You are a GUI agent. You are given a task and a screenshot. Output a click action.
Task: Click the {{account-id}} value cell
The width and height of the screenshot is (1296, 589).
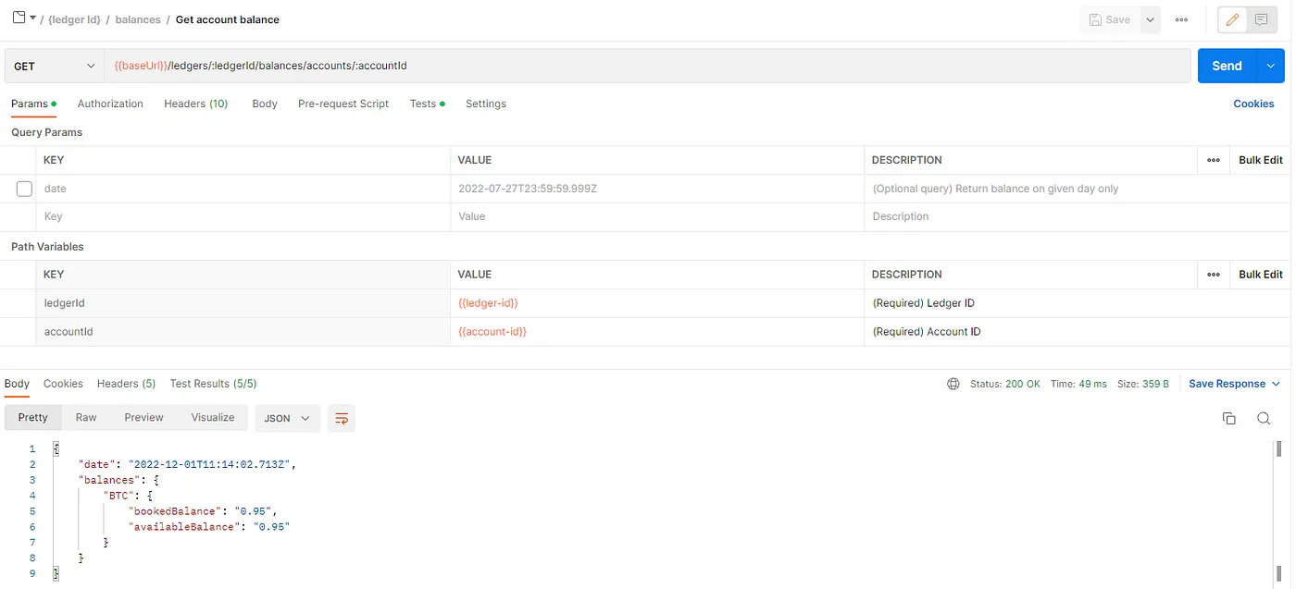[657, 331]
